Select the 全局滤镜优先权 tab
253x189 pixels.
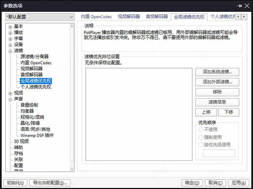[x=189, y=17]
